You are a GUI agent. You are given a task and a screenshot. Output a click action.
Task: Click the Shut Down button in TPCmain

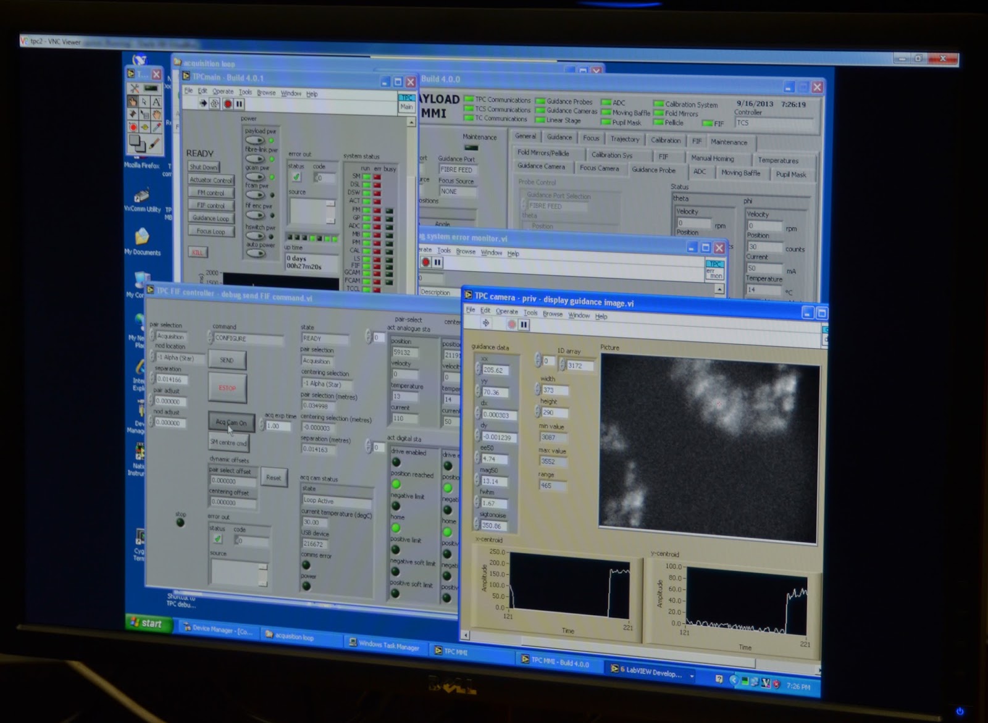[x=204, y=167]
